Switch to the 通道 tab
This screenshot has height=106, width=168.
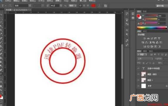145,51
